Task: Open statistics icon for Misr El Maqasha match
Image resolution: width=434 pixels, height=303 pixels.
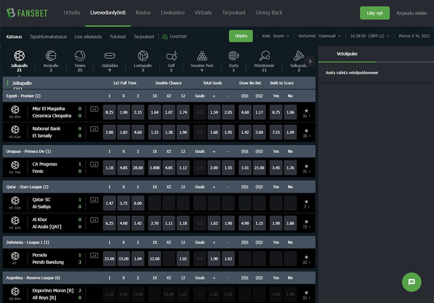Action: tap(94, 109)
